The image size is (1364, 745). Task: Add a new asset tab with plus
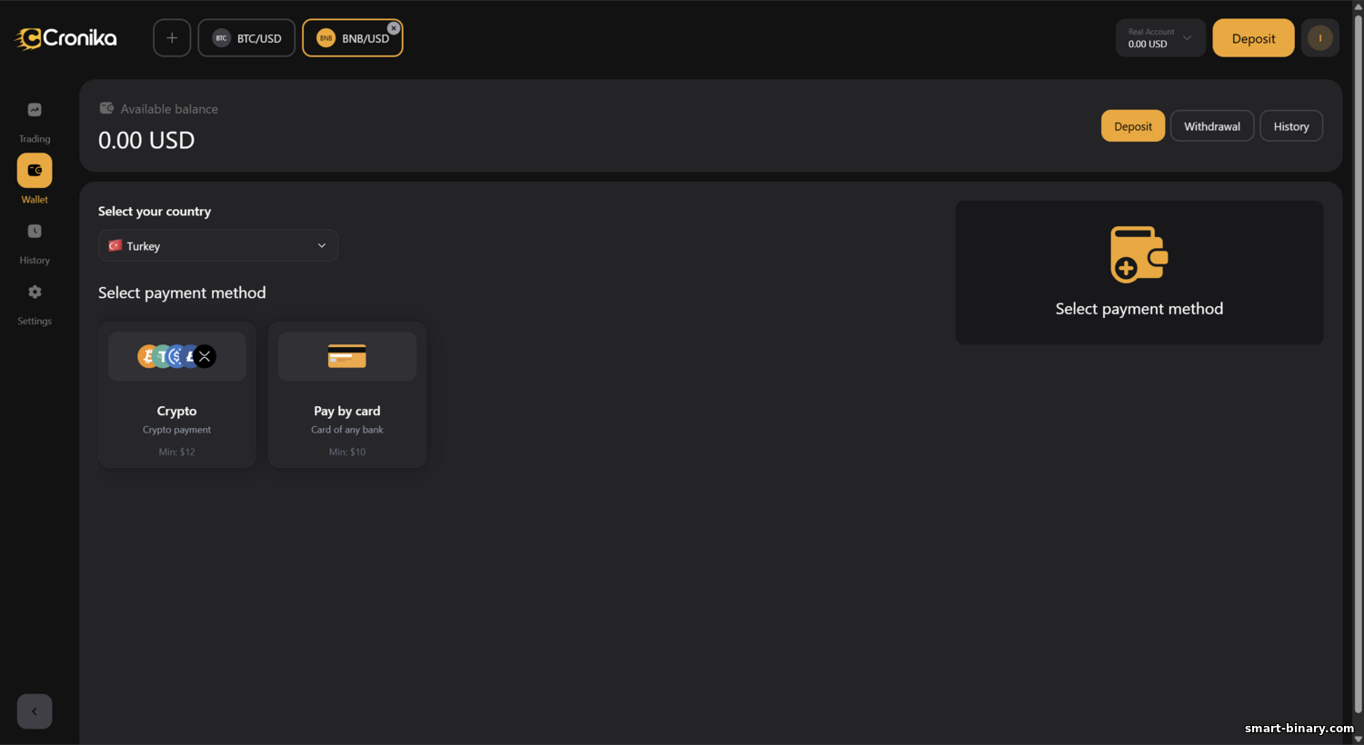click(172, 38)
